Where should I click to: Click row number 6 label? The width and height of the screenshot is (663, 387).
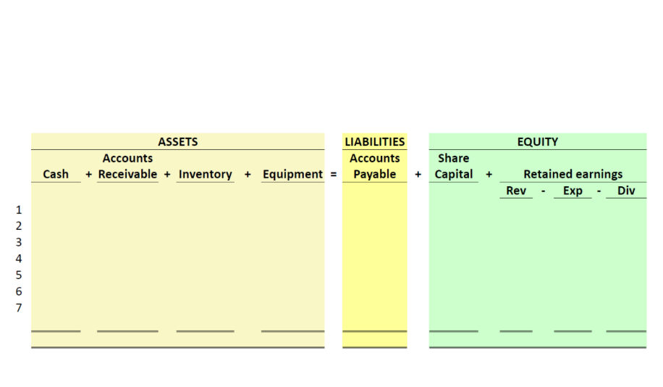click(19, 291)
